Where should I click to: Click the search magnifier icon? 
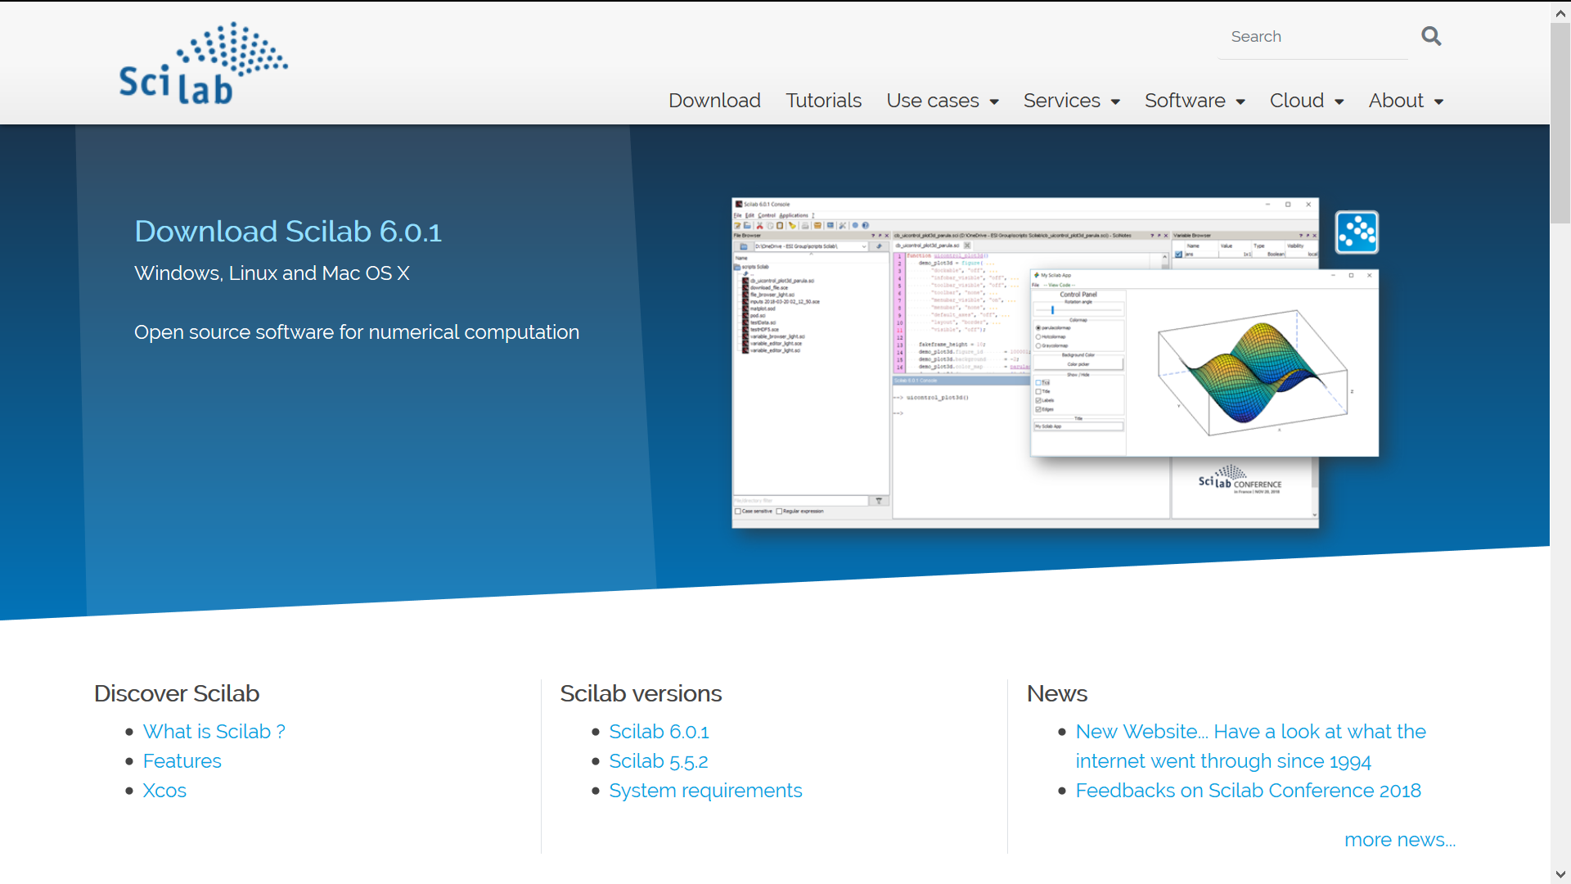(1431, 36)
